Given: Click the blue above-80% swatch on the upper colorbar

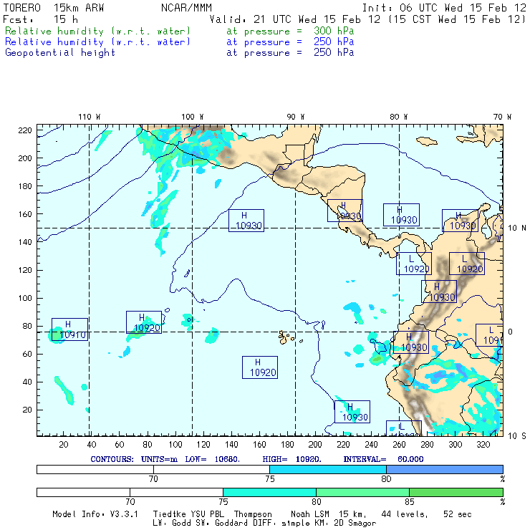Looking at the screenshot, I should 445,469.
